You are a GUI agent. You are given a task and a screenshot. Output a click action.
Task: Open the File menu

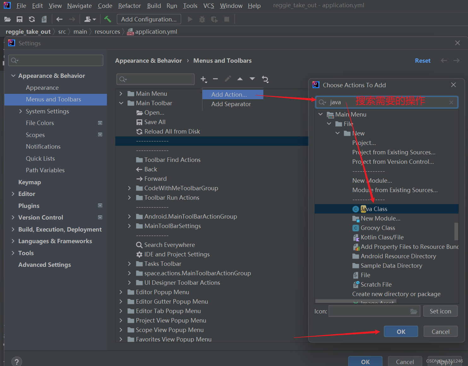pos(21,6)
